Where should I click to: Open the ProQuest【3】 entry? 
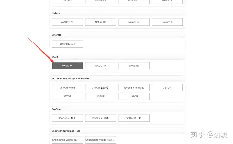coord(101,118)
